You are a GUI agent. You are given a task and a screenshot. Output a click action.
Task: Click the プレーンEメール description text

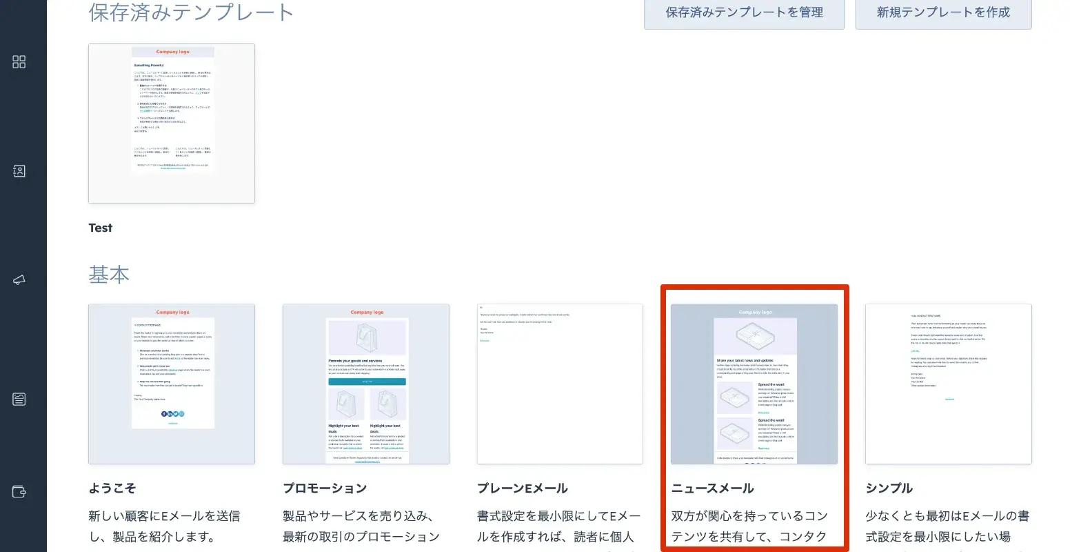559,530
